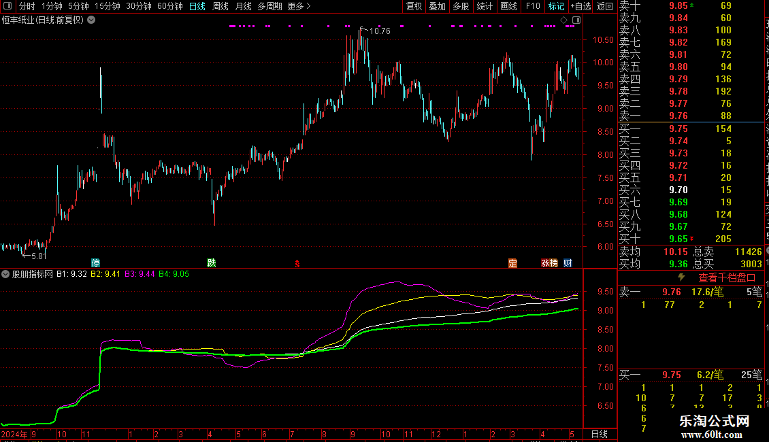Click the 叠加 overlay button
The image size is (769, 442).
point(437,6)
